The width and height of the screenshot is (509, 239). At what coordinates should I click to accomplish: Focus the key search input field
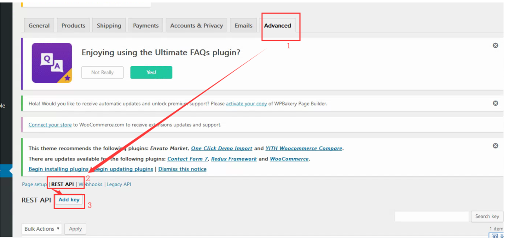click(432, 217)
